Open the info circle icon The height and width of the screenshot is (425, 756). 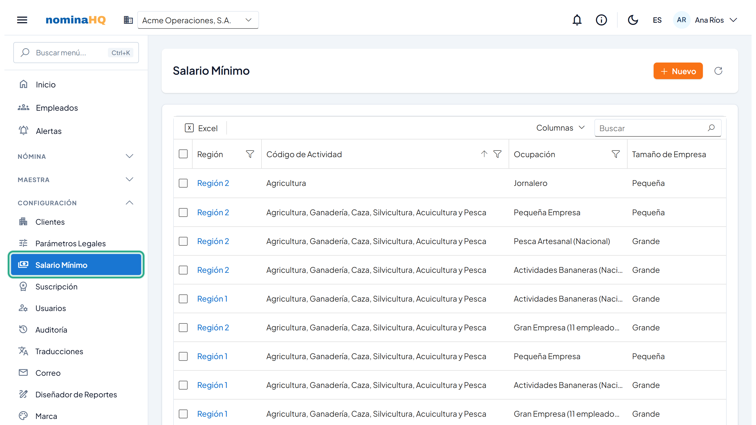601,20
